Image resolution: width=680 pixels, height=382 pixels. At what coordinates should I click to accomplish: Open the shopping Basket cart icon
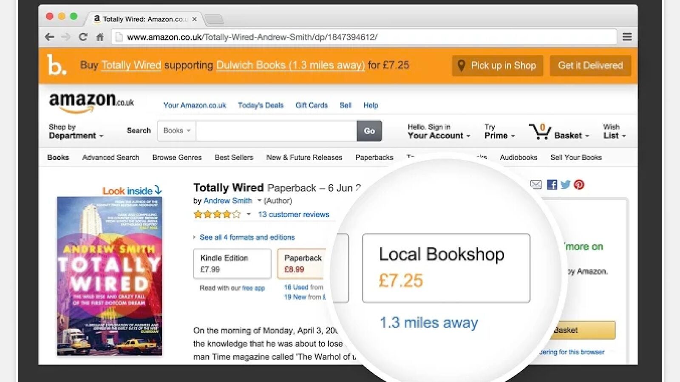(540, 131)
